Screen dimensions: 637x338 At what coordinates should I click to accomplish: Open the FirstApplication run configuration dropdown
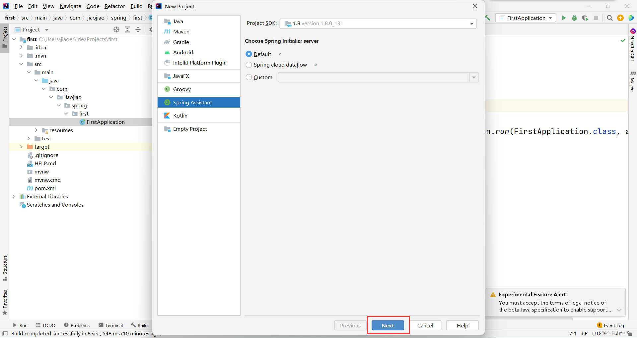pos(526,18)
